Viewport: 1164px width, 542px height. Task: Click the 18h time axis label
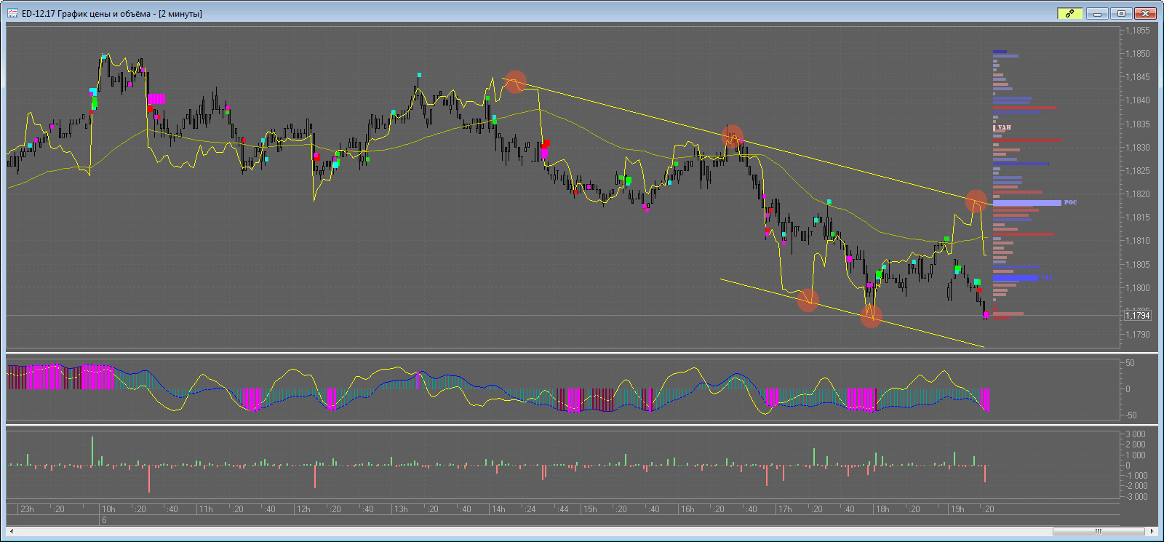882,509
